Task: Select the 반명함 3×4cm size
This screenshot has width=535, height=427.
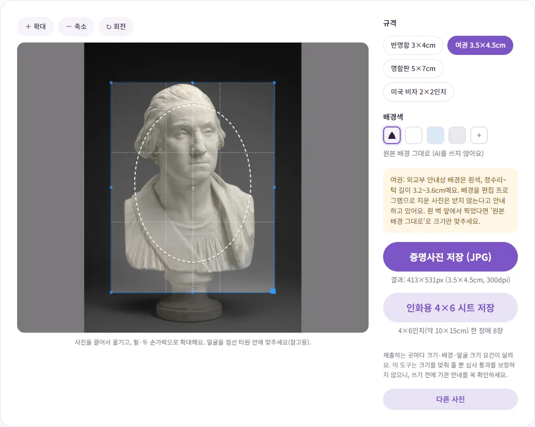Action: [x=413, y=46]
